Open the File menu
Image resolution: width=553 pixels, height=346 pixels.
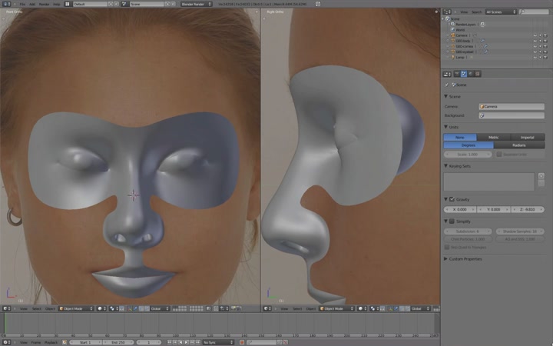coord(22,4)
